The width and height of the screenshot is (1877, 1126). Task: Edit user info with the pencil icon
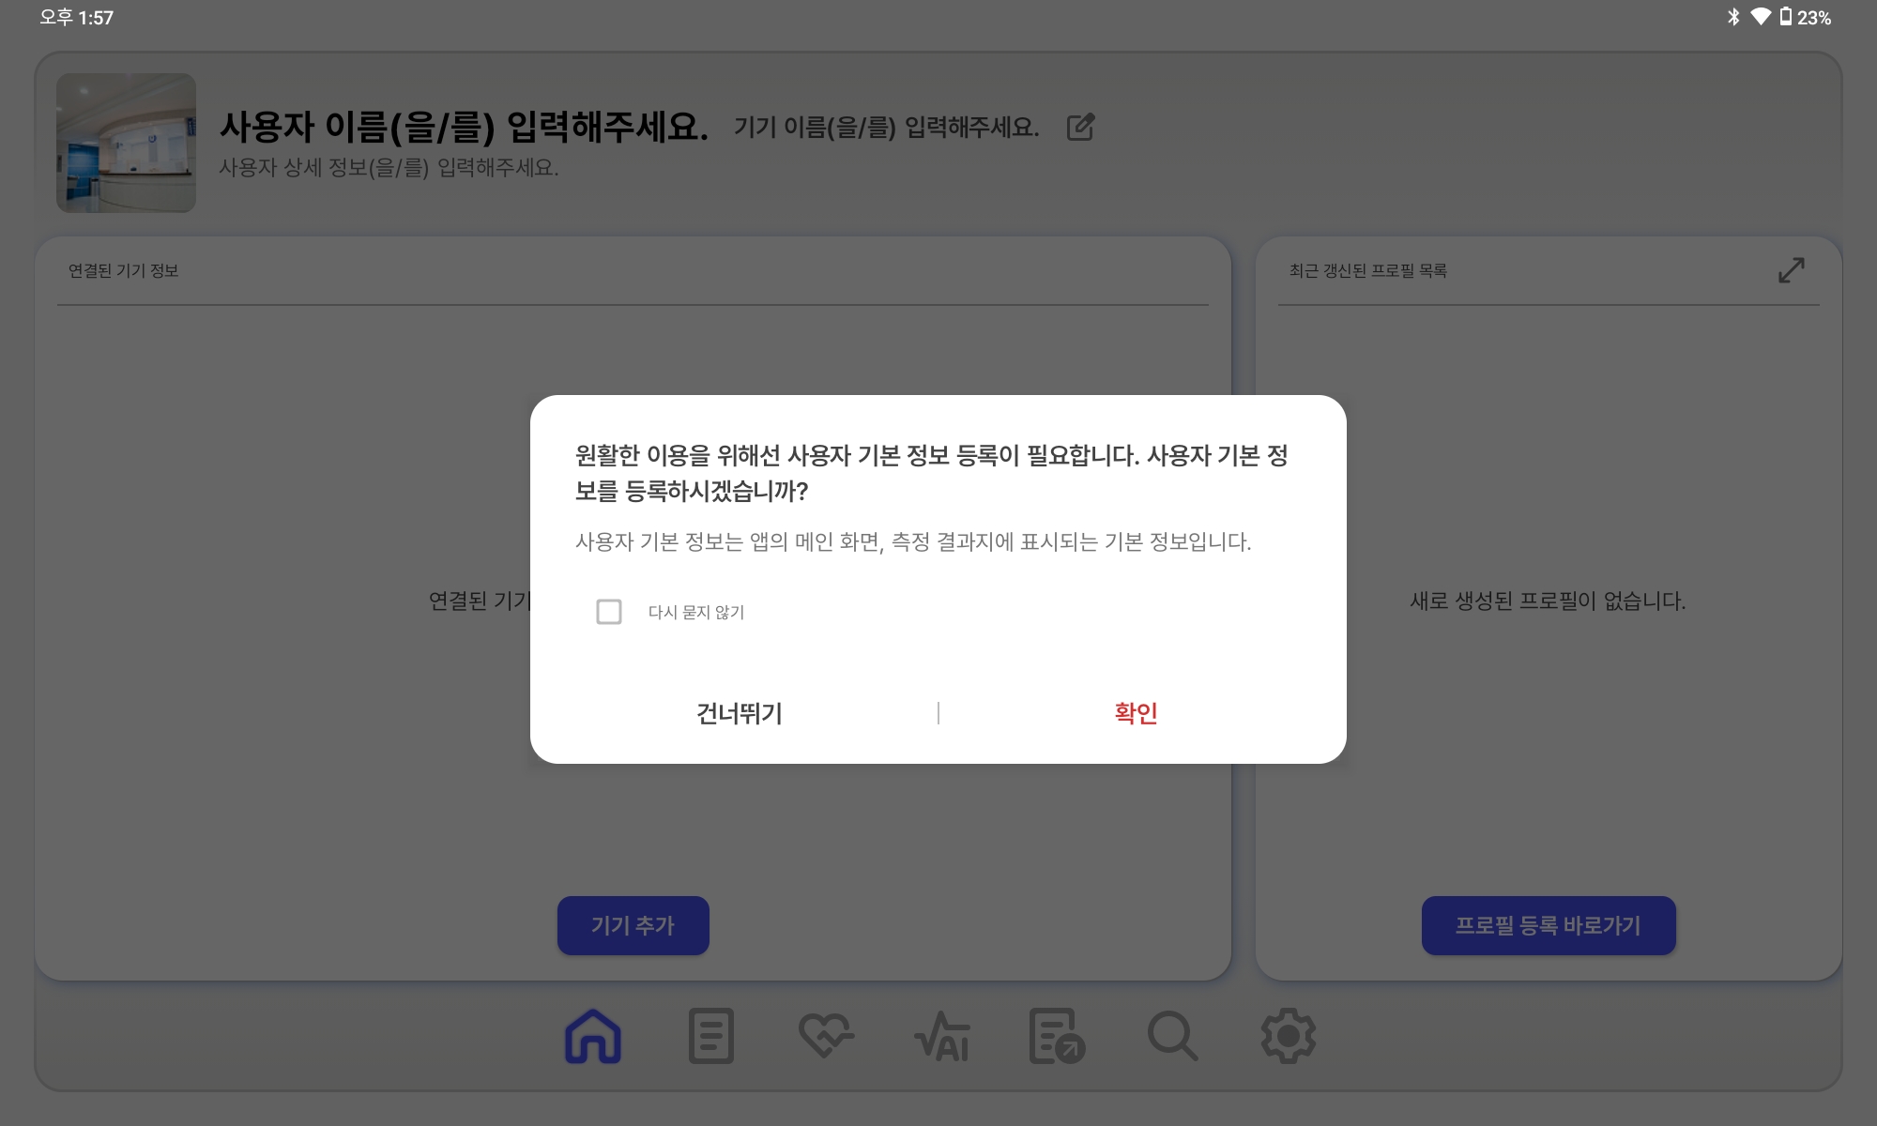(1081, 127)
